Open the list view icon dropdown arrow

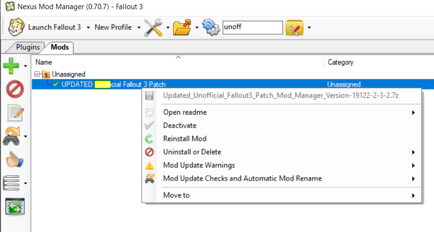pos(26,183)
